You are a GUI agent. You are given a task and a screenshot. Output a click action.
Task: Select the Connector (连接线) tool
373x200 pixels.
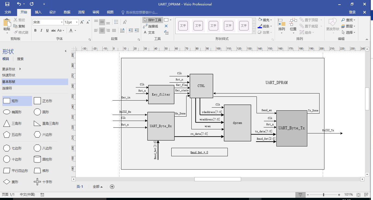pyautogui.click(x=151, y=26)
